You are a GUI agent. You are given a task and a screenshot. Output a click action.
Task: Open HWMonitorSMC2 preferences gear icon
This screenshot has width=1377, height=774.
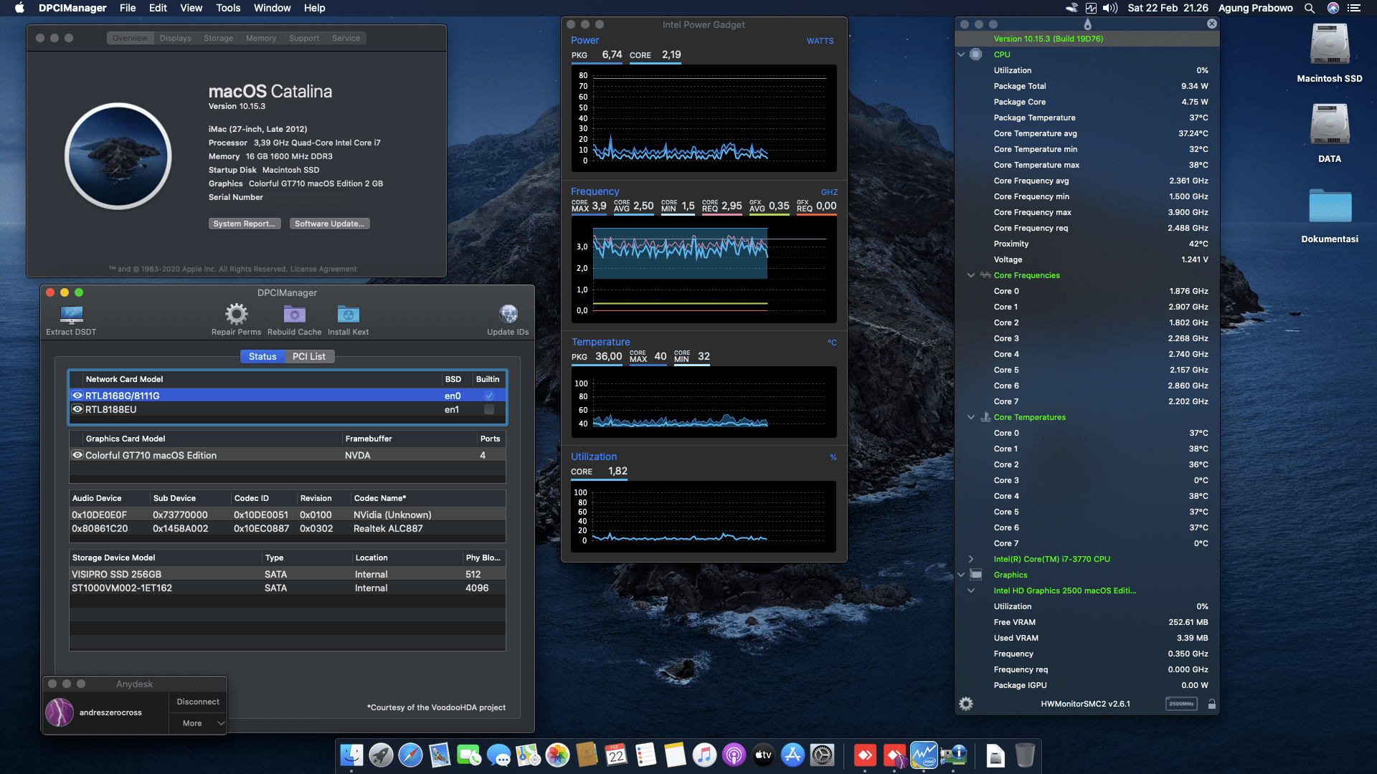point(966,704)
